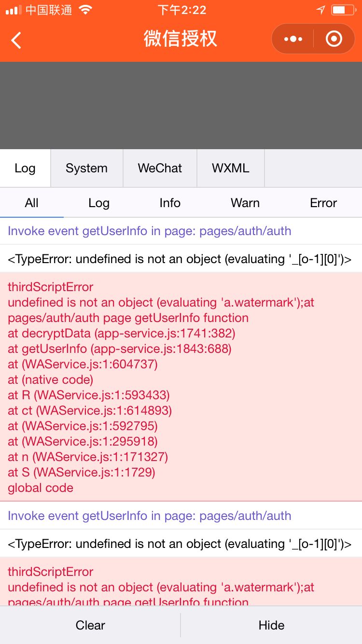Clear the console log

(x=90, y=625)
